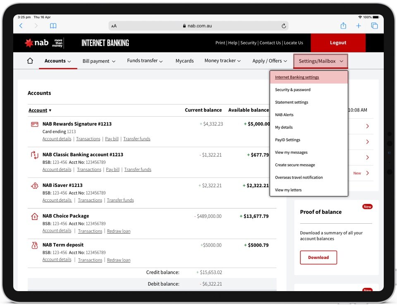
Task: Expand the Money tracker dropdown
Action: tap(222, 61)
